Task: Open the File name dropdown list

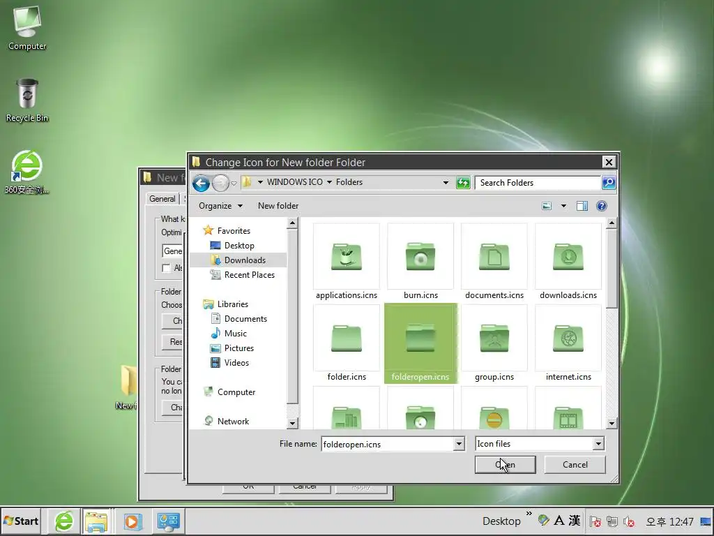Action: [x=459, y=443]
